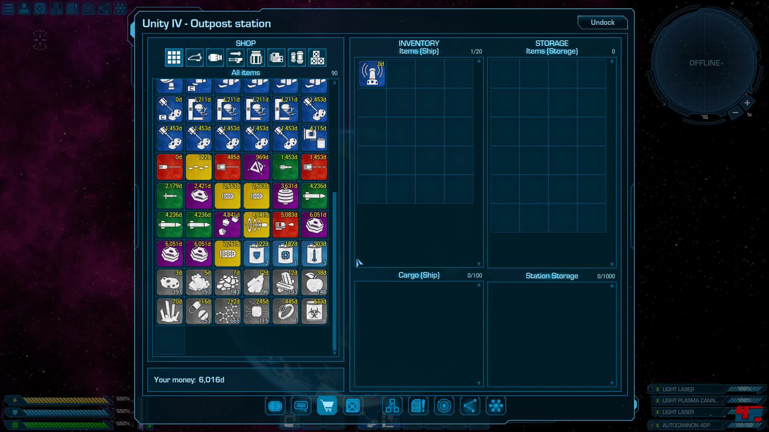Select the All items grid filter
The image size is (769, 432).
(174, 58)
